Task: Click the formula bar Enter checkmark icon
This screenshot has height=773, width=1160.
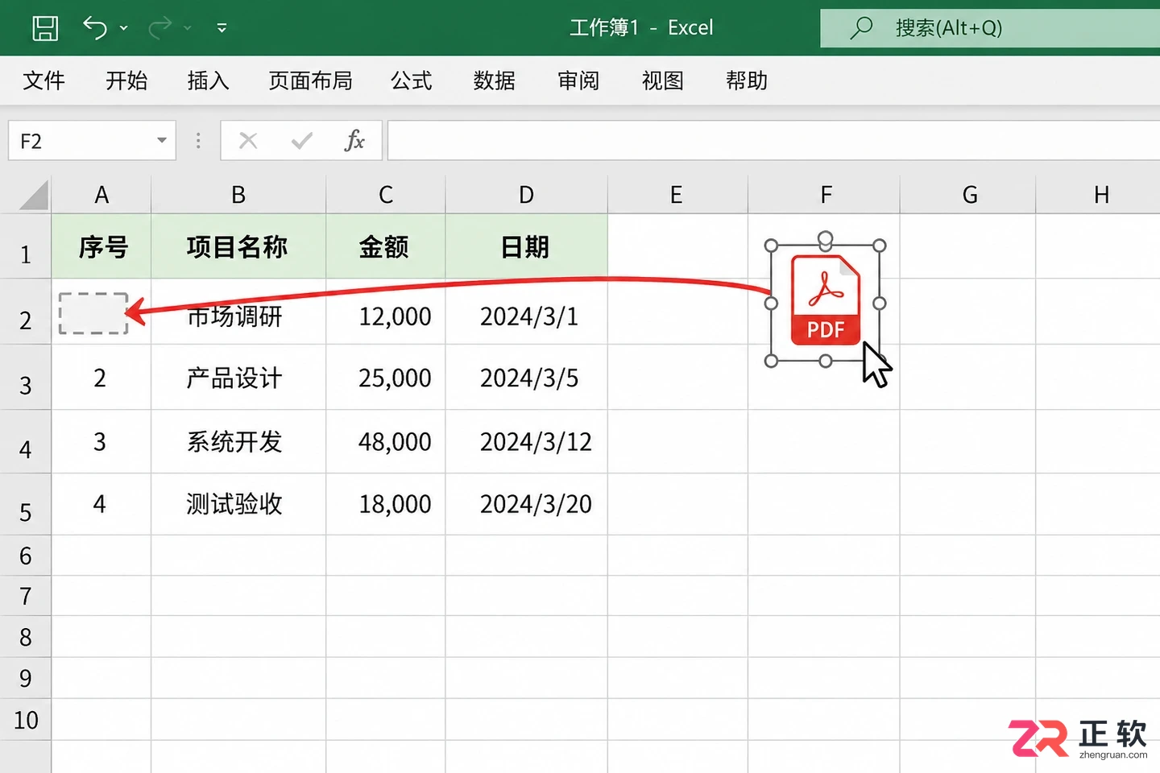Action: tap(302, 141)
